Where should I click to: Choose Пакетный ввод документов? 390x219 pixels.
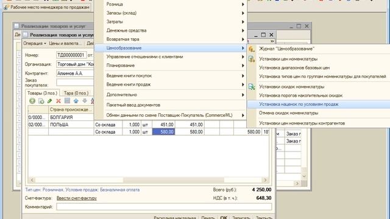pos(171,105)
